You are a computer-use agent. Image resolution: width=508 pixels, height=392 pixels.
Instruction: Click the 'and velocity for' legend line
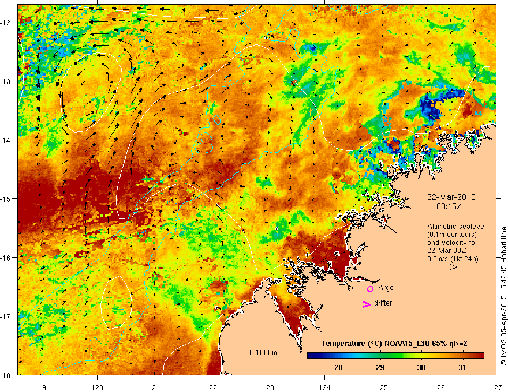coord(452,243)
